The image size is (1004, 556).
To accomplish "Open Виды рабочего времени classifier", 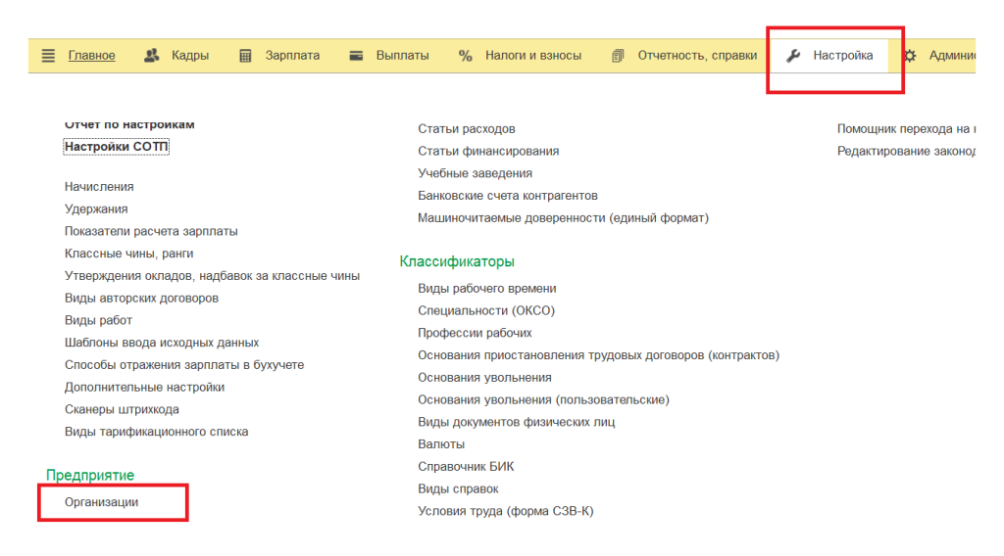I will (x=487, y=288).
